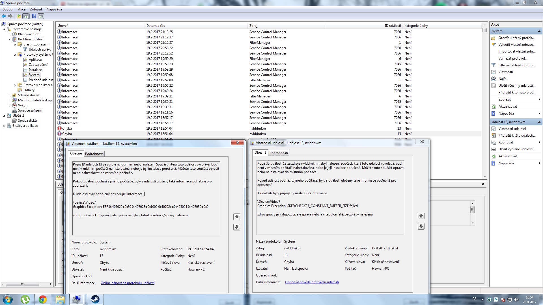
Task: Click the Back arrow toolbar icon
Action: 4,16
